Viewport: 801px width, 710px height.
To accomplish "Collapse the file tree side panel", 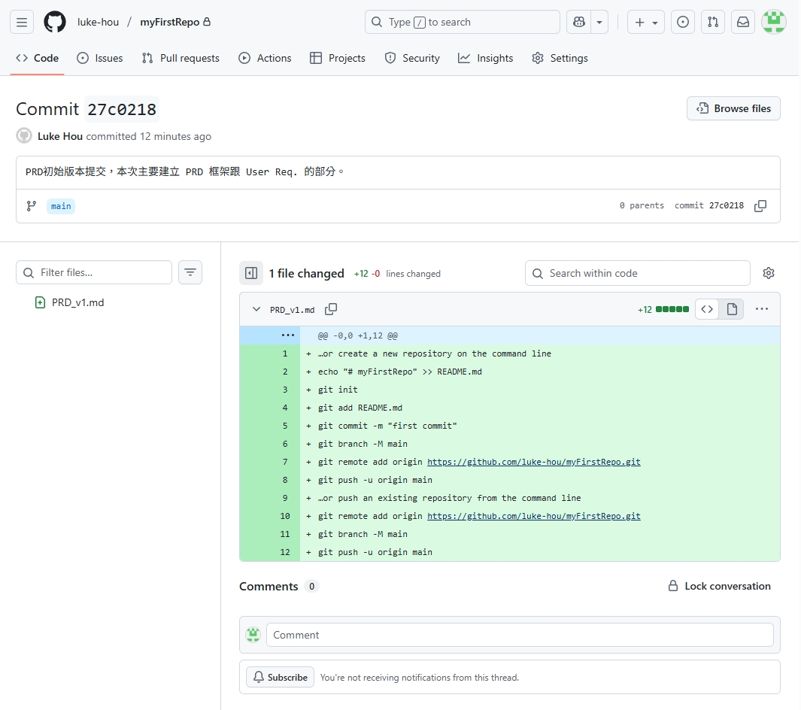I will [x=251, y=273].
